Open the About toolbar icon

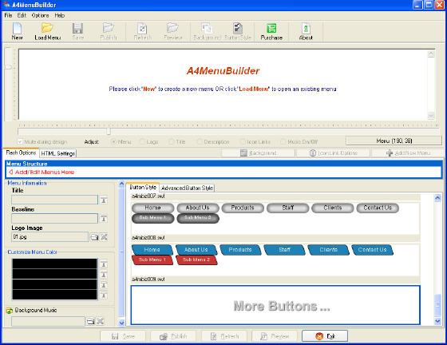[306, 28]
